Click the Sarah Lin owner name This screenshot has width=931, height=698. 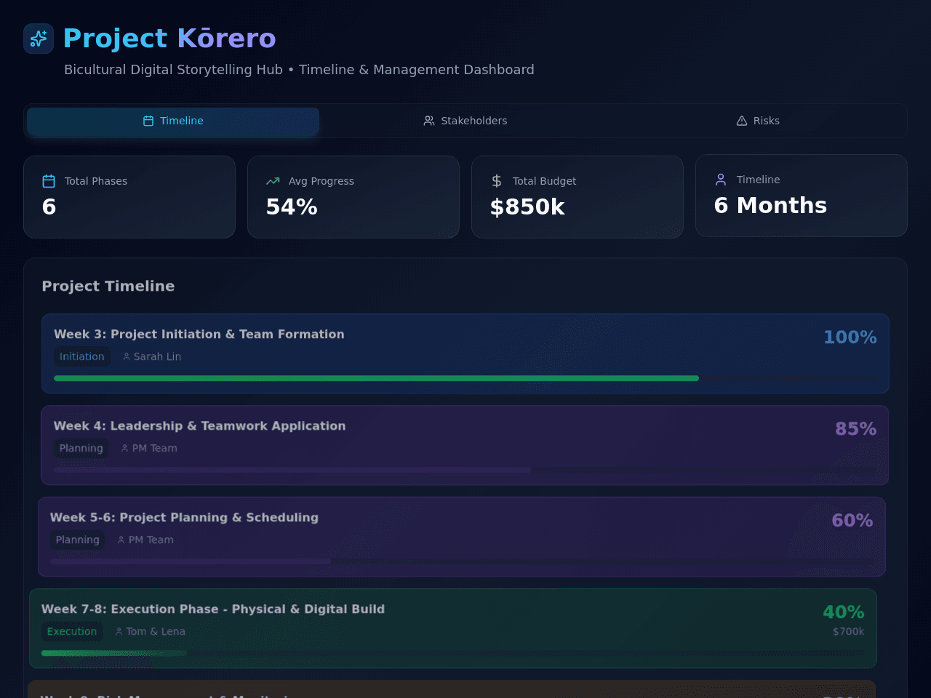pos(157,356)
